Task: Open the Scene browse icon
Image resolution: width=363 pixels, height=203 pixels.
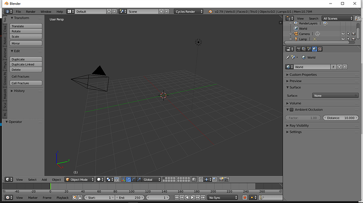Action: pos(123,12)
